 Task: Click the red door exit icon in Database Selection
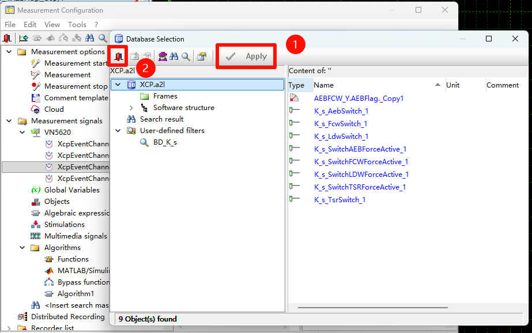pyautogui.click(x=119, y=56)
